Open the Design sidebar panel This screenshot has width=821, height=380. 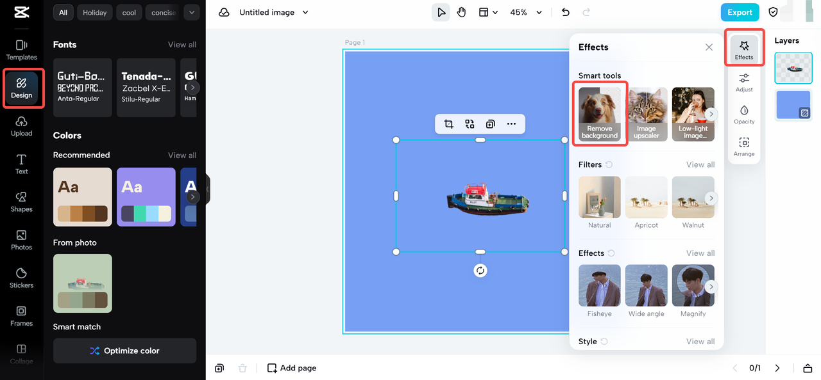click(x=21, y=88)
